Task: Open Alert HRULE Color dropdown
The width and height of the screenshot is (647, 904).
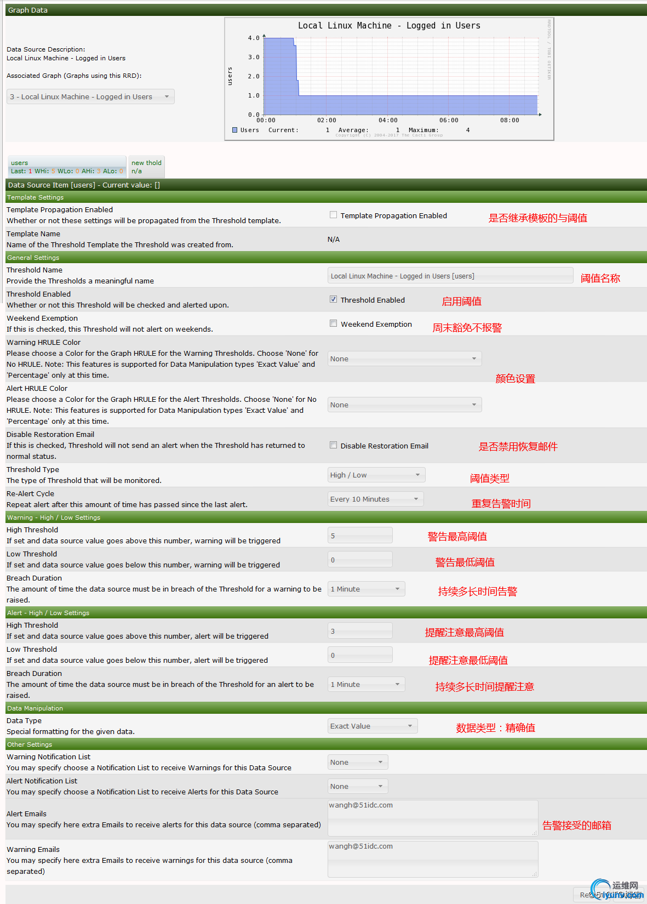Action: coord(405,405)
